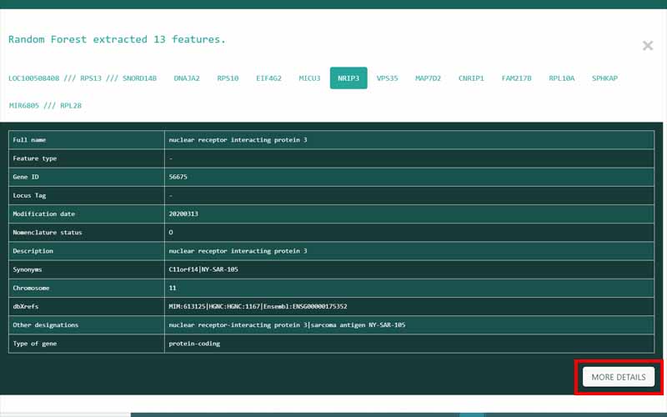Click the MORE DETAILS button

(x=618, y=377)
